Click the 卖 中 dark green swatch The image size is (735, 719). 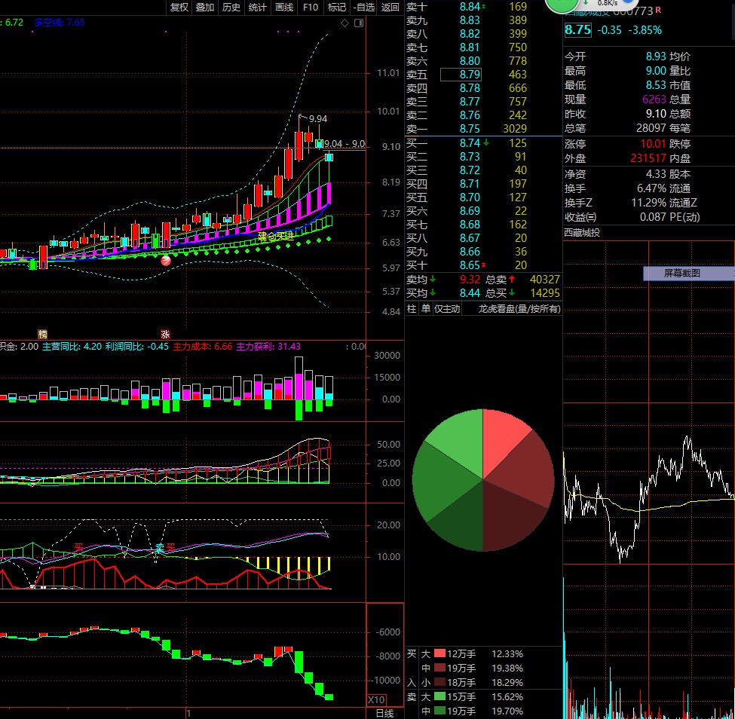tap(439, 711)
